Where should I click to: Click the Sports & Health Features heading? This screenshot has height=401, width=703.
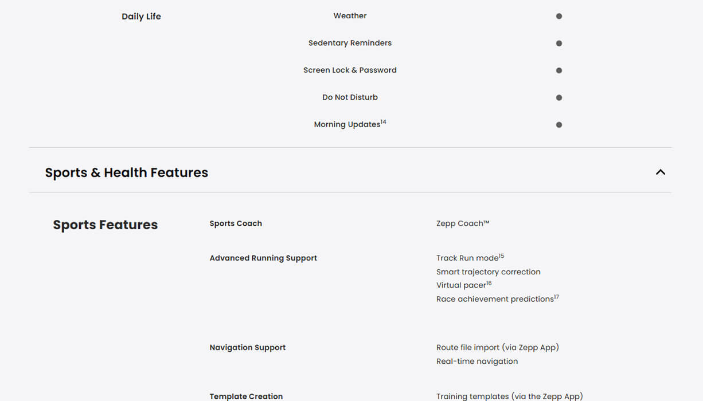[127, 172]
